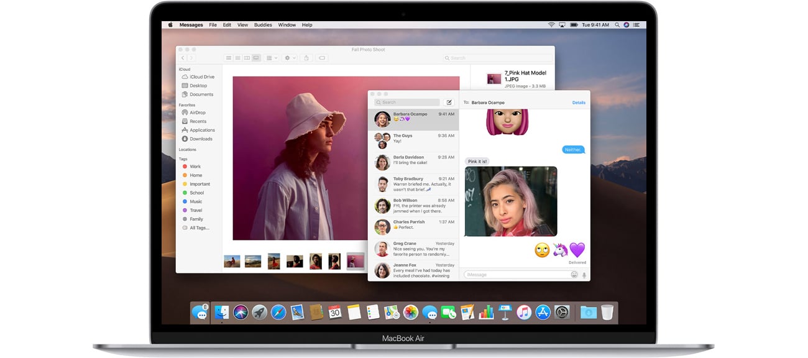Open the Finder action gear menu
808x358 pixels.
(290, 58)
